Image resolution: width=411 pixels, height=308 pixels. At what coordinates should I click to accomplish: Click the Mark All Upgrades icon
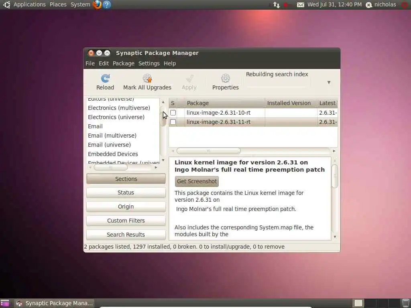point(147,78)
